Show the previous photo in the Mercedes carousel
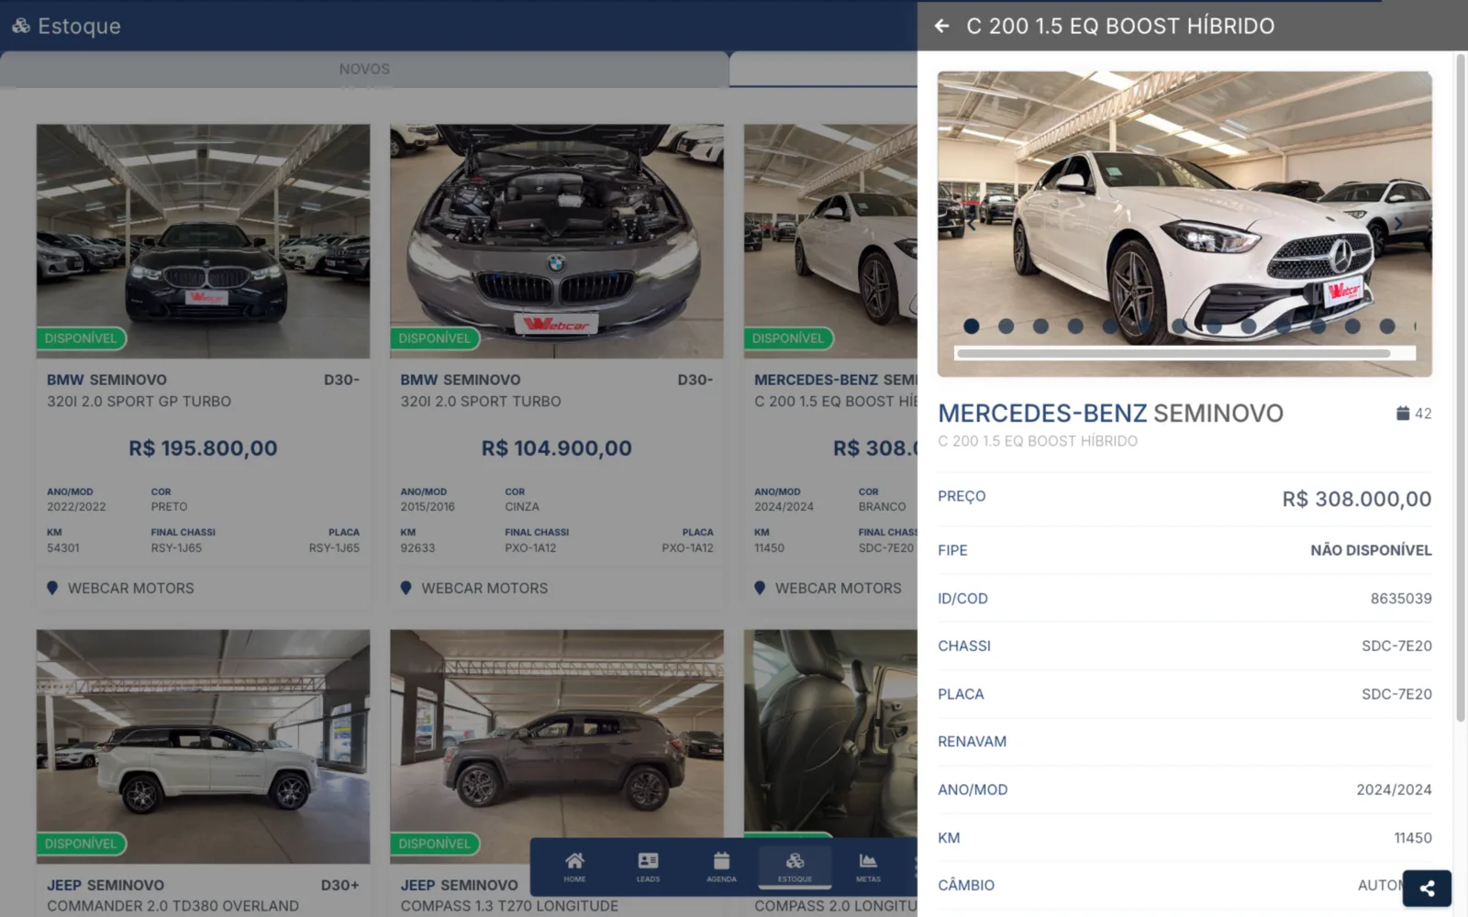Screen dimensions: 1468x917 click(x=971, y=224)
